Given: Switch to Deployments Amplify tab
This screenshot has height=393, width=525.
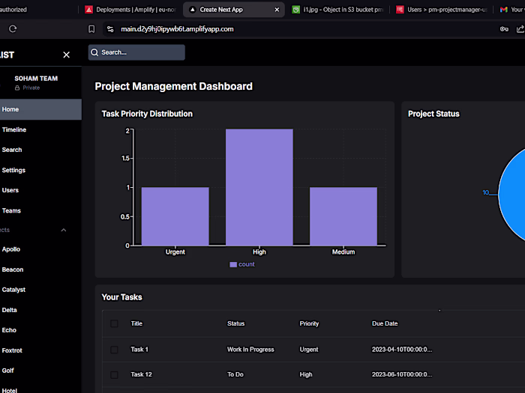Looking at the screenshot, I should (x=130, y=10).
